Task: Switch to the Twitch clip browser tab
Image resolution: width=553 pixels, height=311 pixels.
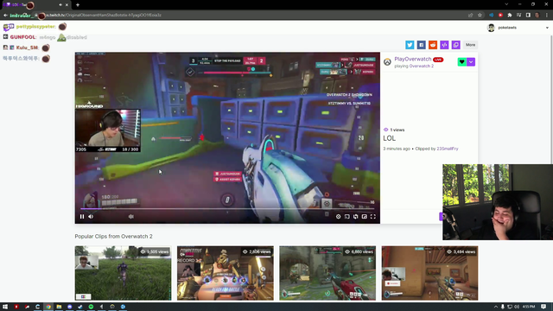Action: click(x=35, y=5)
